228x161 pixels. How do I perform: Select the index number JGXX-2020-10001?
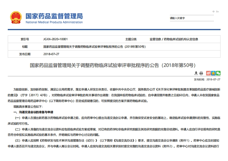pos(55,39)
